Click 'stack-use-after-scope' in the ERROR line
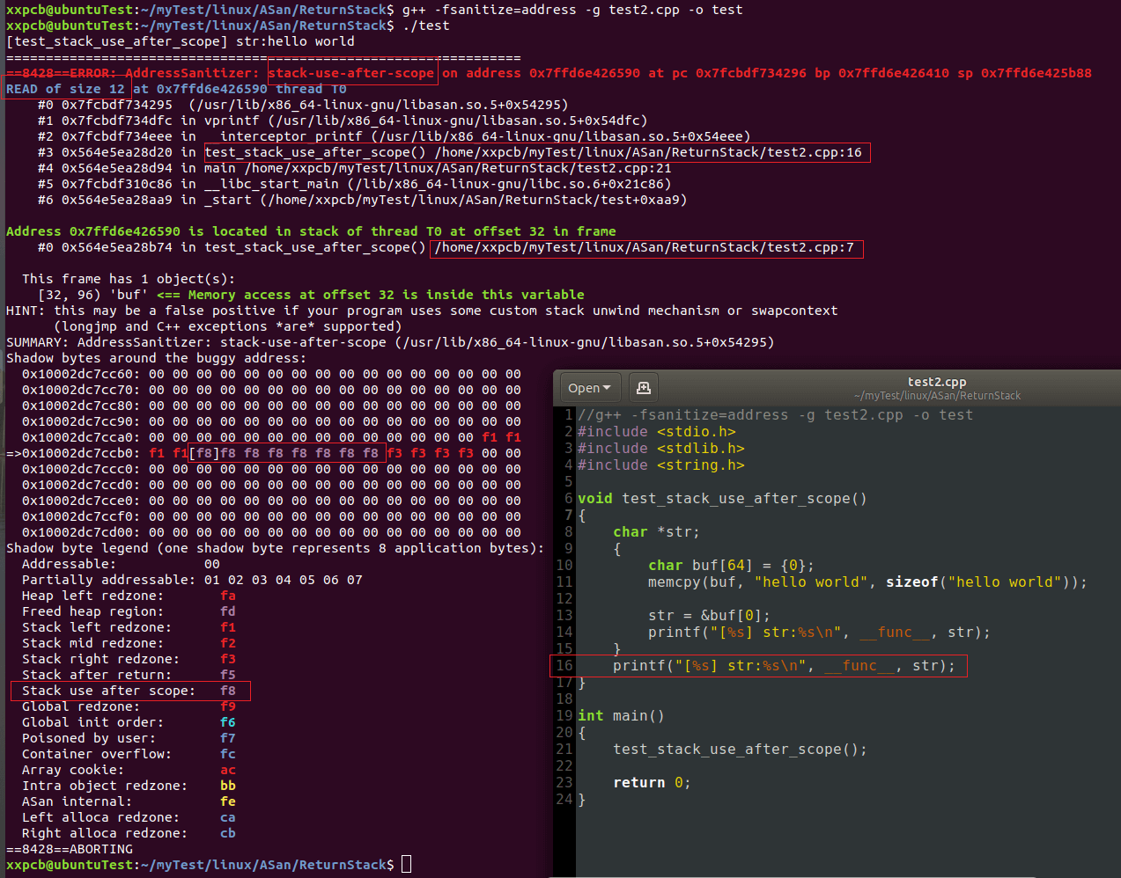The height and width of the screenshot is (878, 1121). coord(351,73)
